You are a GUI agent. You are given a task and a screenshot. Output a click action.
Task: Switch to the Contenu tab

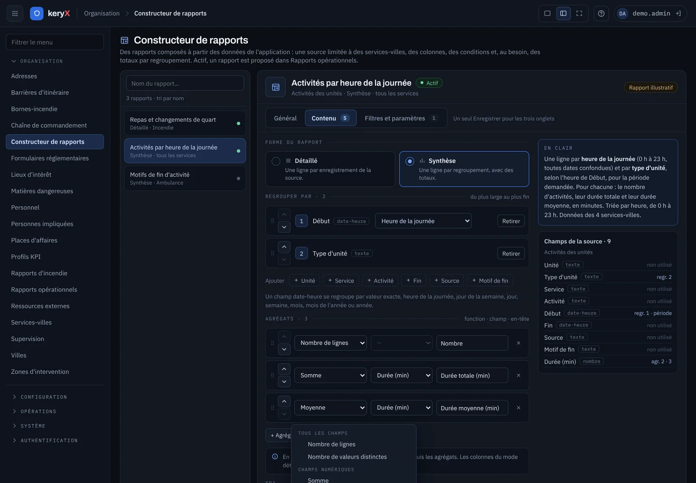tap(331, 118)
